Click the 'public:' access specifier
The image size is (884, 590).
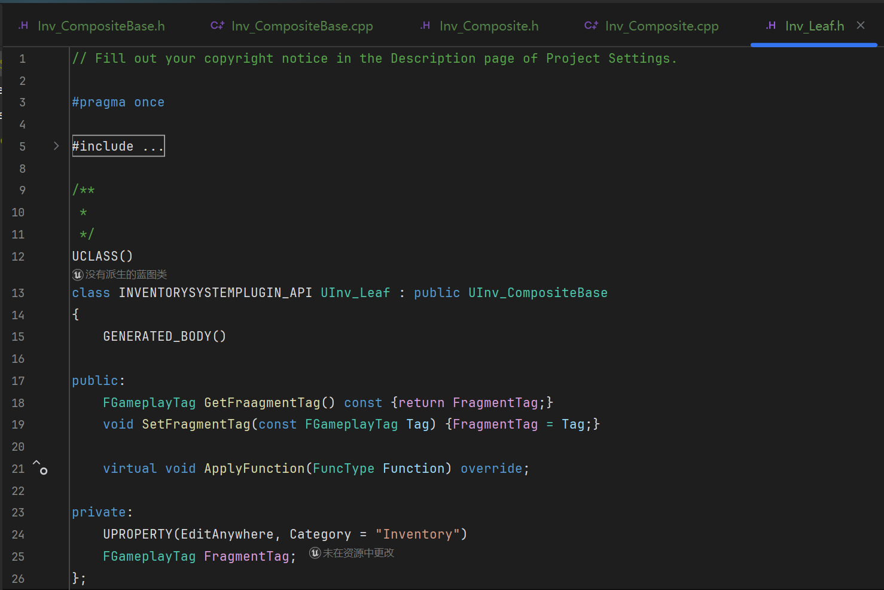coord(98,380)
